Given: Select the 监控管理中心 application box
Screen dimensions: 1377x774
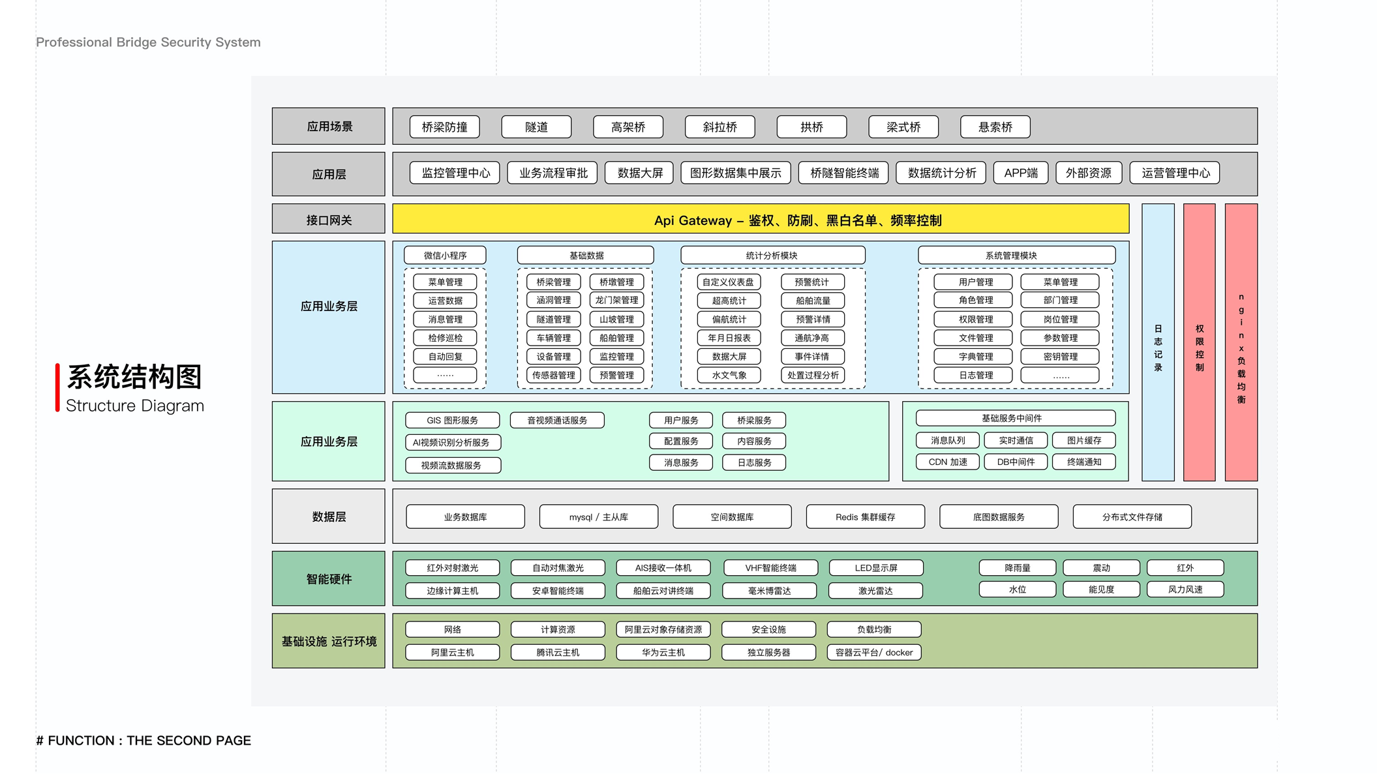Looking at the screenshot, I should [455, 173].
